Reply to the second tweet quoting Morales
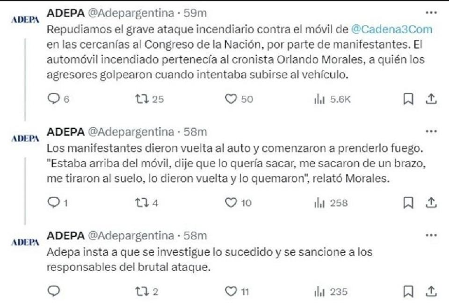The width and height of the screenshot is (449, 303). click(x=55, y=202)
